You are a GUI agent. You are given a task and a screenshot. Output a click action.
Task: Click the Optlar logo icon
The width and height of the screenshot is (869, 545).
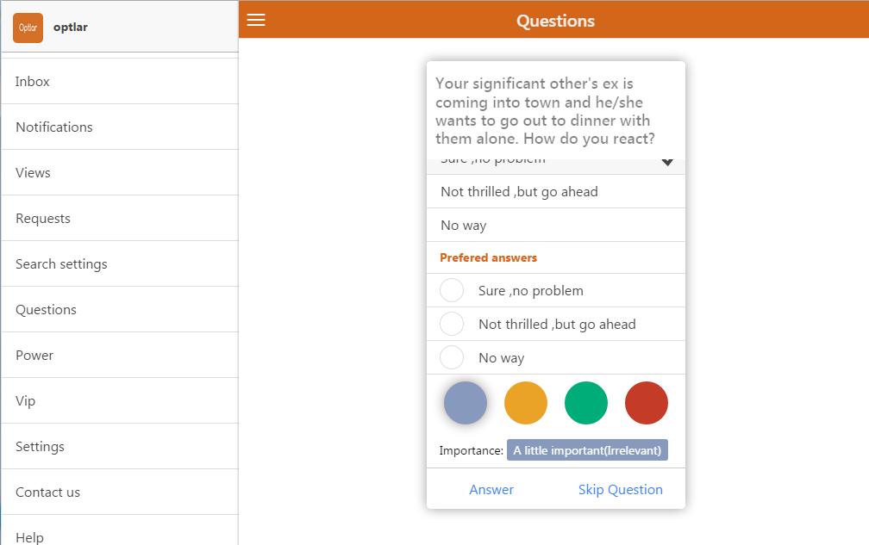tap(28, 28)
